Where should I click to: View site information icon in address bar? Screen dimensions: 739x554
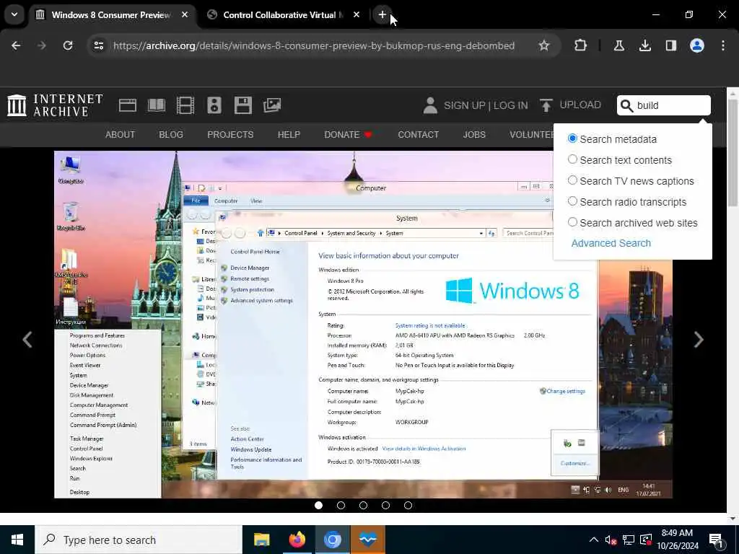click(x=98, y=45)
